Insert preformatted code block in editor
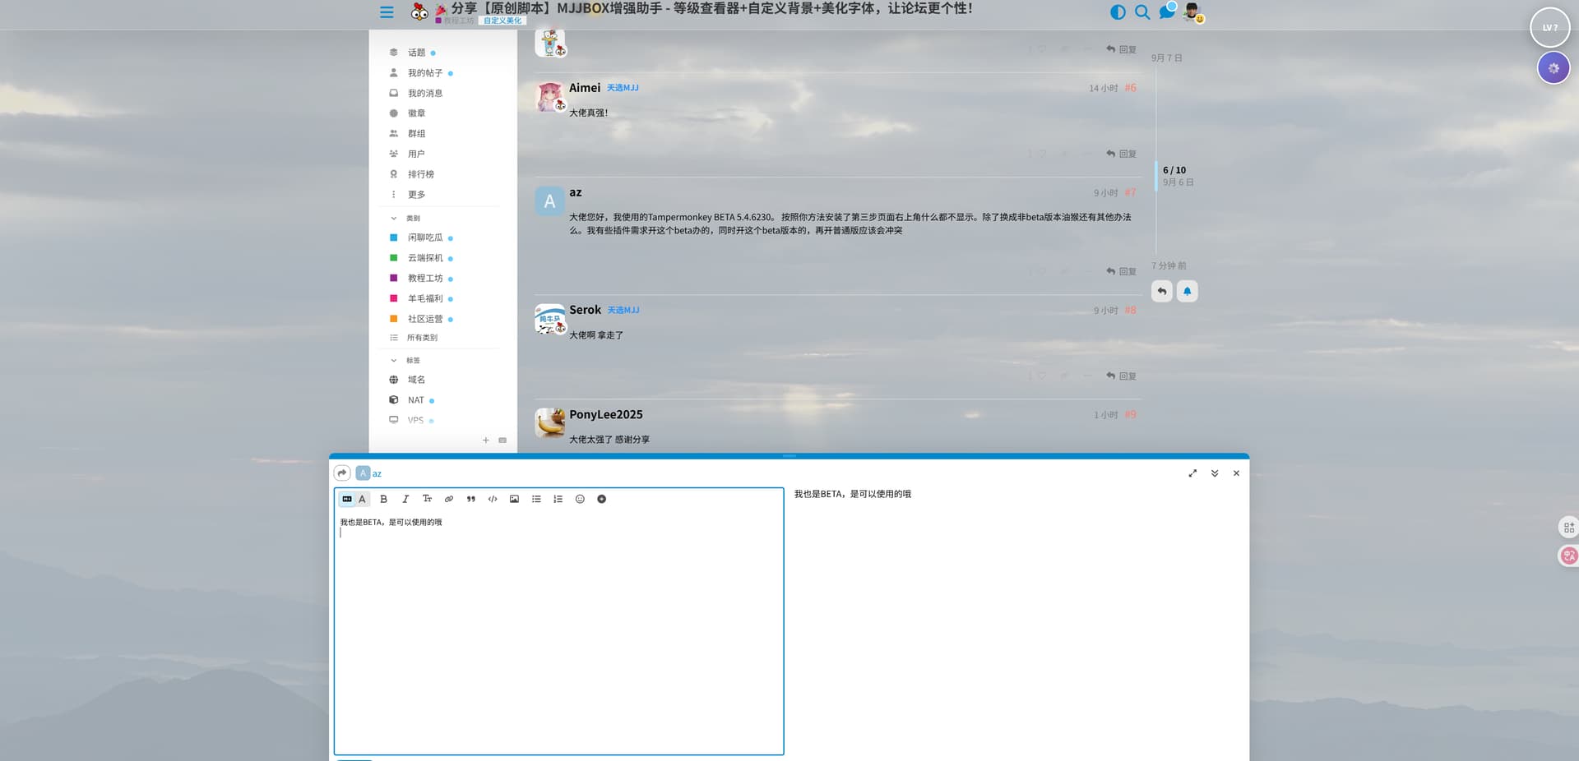This screenshot has width=1579, height=761. (493, 499)
